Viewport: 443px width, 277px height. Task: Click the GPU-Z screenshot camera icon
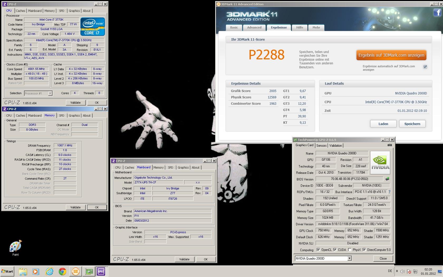pyautogui.click(x=389, y=145)
